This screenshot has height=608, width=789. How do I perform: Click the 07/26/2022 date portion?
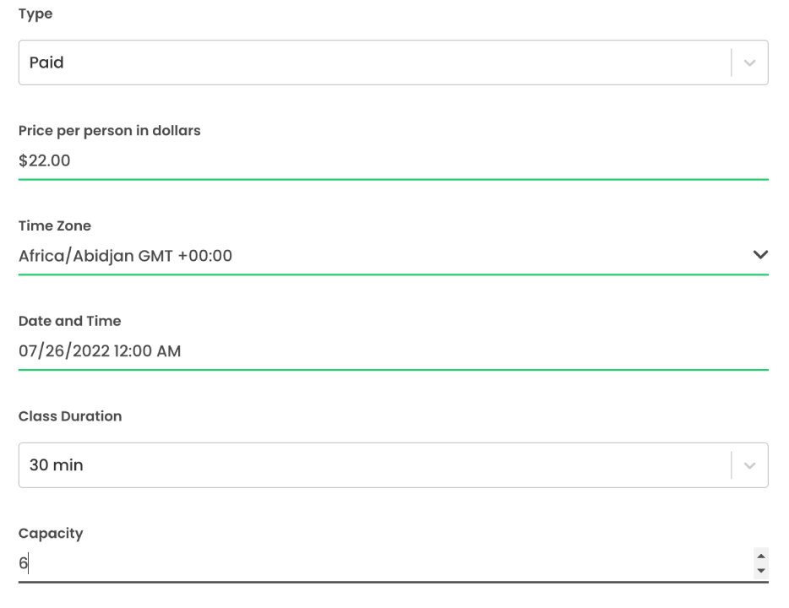pyautogui.click(x=64, y=350)
